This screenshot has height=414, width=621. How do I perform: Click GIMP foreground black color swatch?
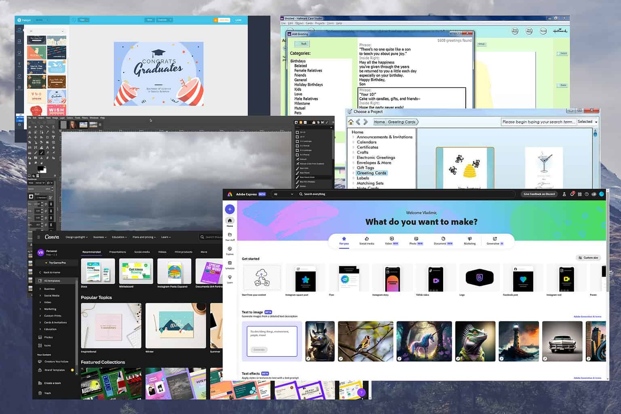(40, 168)
